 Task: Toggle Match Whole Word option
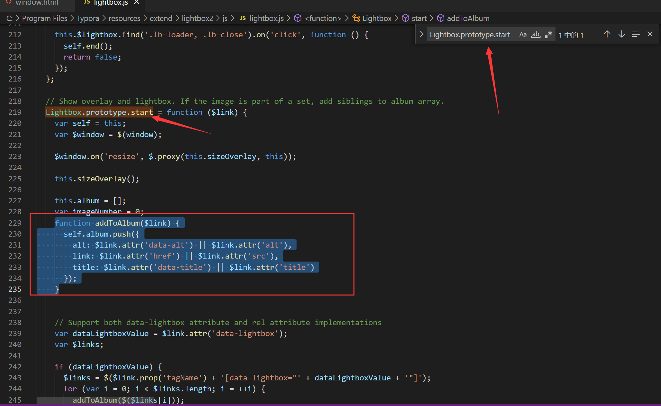point(536,35)
